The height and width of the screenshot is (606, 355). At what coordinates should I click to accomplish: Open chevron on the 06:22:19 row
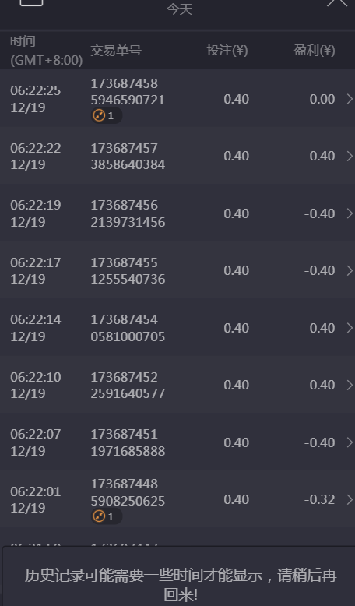pos(350,213)
